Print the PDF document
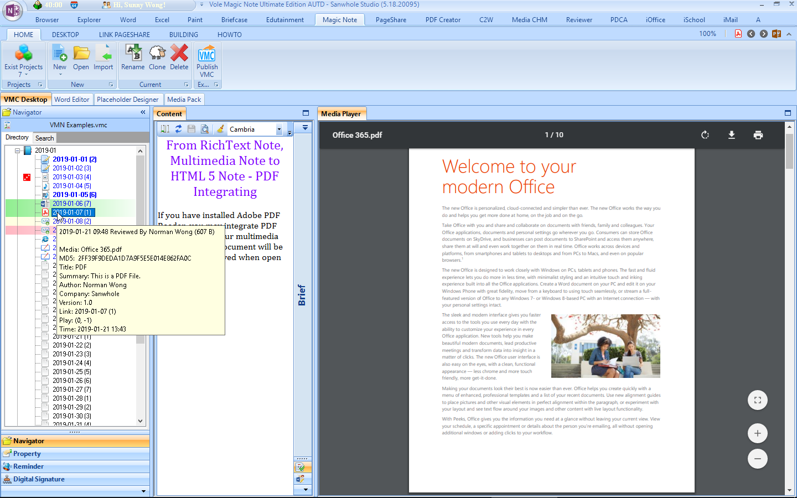 [x=758, y=135]
